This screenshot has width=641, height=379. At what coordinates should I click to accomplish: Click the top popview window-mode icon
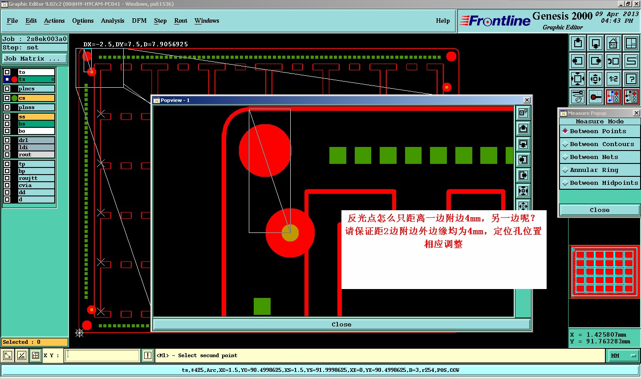[x=523, y=113]
